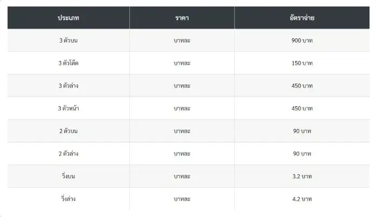Click the ราคา column header
Viewport: 376px width, 217px height.
[x=182, y=18]
